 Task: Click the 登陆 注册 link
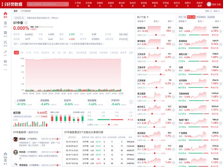(216, 4)
